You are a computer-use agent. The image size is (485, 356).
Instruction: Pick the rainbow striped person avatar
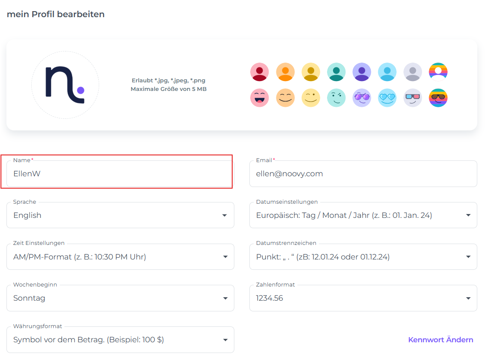(x=438, y=72)
